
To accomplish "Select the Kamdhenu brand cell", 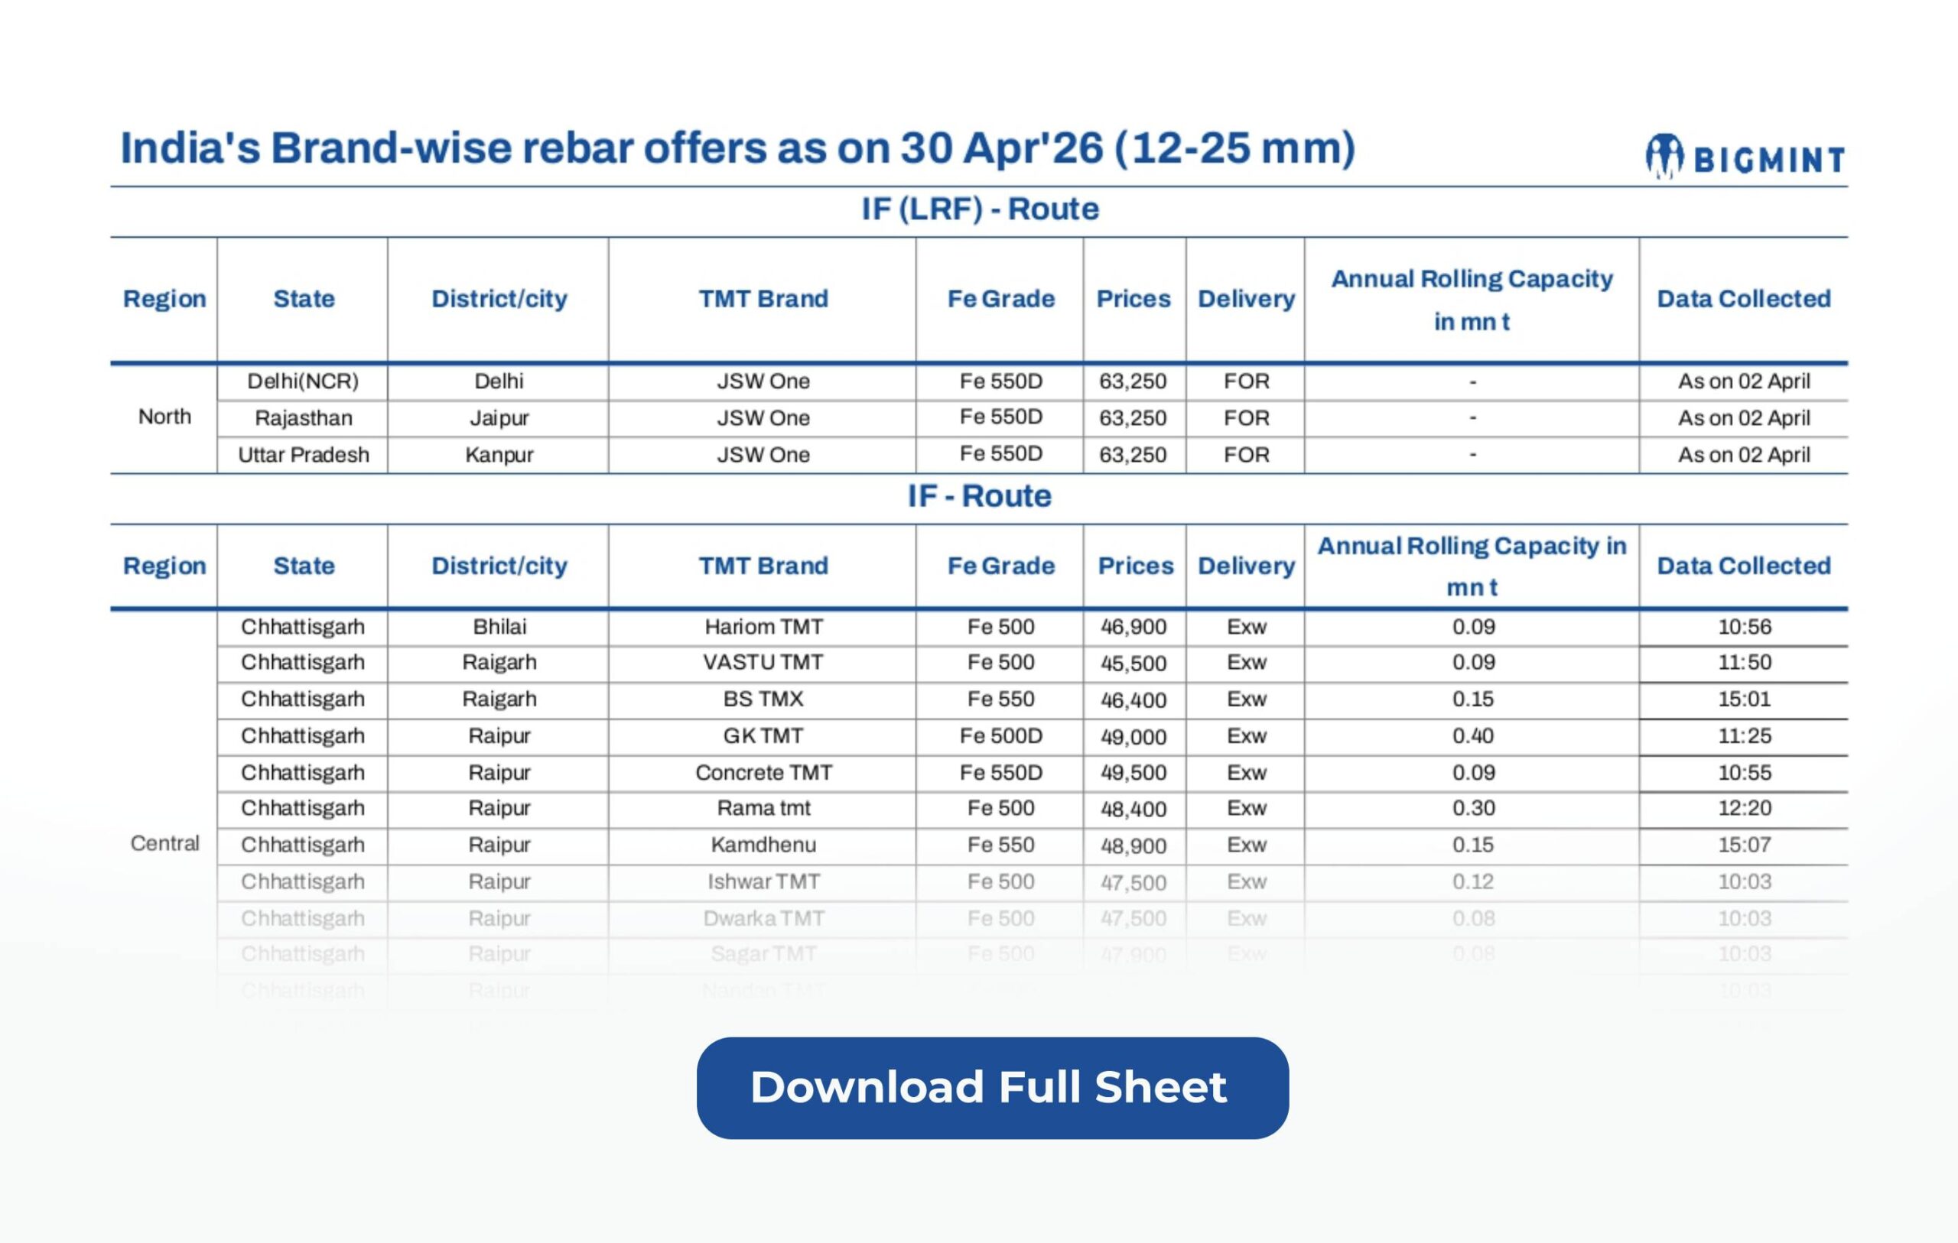I will pyautogui.click(x=763, y=845).
